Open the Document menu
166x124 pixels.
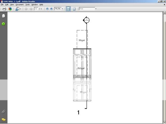[x=19, y=5]
